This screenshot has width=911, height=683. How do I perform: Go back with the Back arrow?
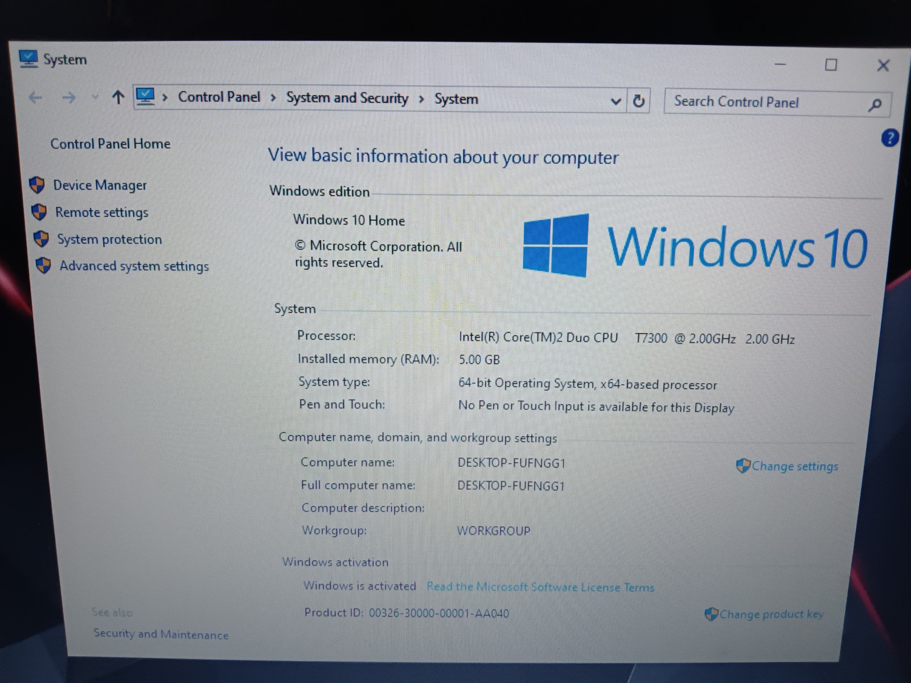[35, 98]
